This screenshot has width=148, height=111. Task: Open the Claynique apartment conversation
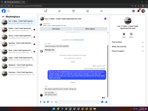[x=18, y=74]
